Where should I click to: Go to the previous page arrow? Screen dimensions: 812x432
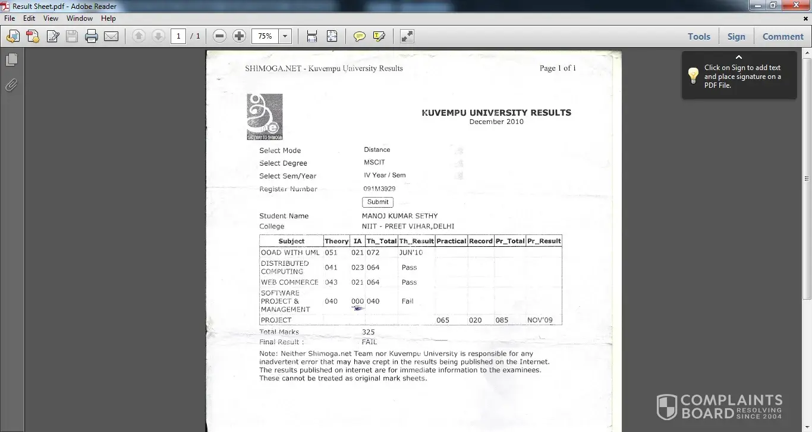pyautogui.click(x=139, y=36)
